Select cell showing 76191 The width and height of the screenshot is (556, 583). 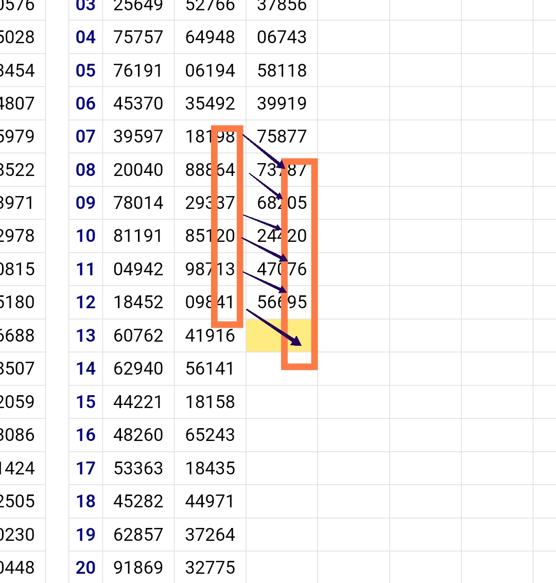click(x=138, y=70)
